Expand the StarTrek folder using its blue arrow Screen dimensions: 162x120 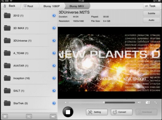(54, 103)
